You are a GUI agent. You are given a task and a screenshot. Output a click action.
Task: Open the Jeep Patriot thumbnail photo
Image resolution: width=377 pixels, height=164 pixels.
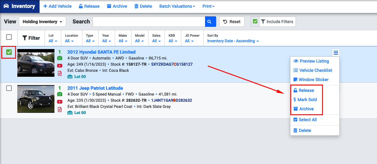pos(36,99)
